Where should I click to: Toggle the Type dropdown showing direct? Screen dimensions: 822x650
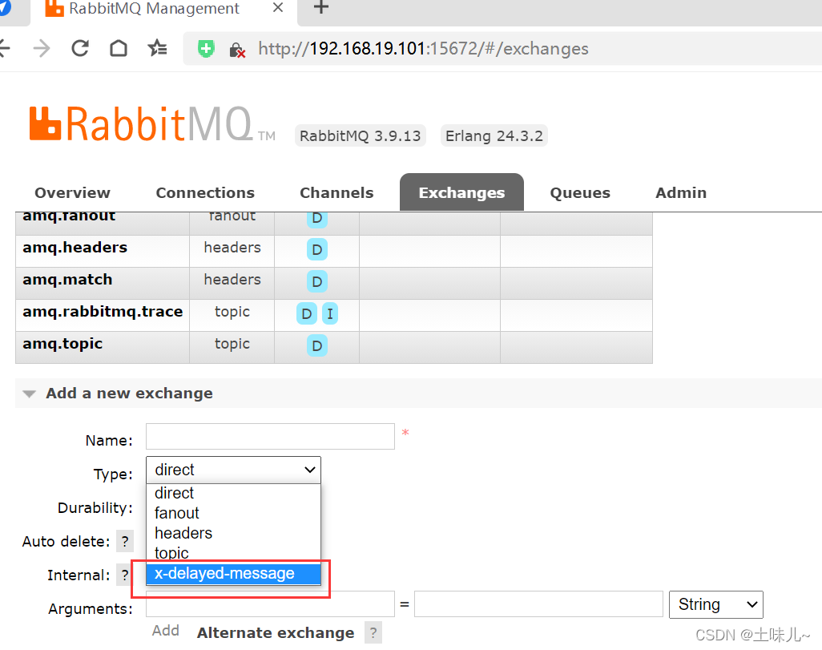[x=233, y=470]
